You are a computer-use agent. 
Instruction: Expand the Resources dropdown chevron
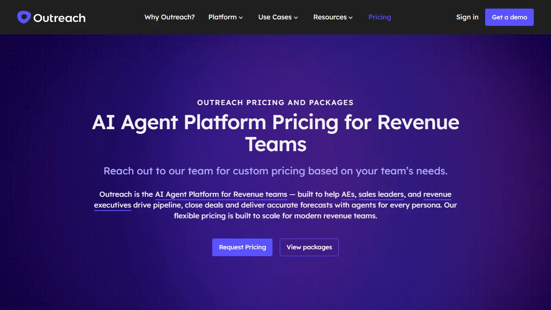351,18
